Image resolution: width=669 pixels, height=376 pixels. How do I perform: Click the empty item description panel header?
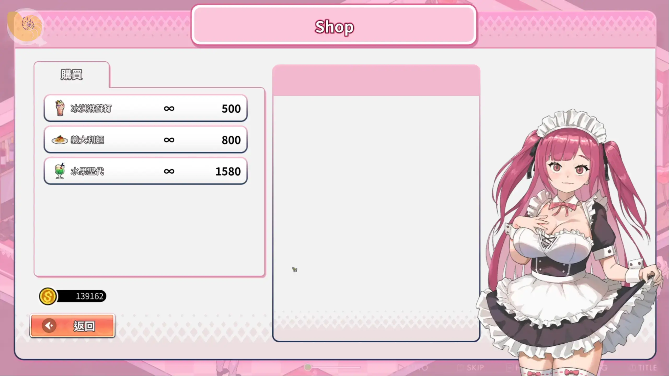point(376,80)
